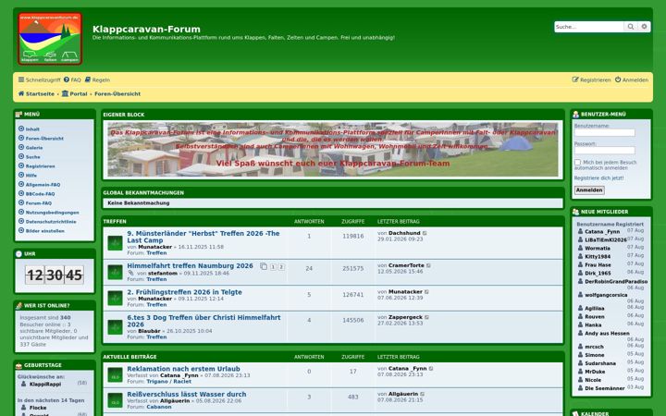Image resolution: width=666 pixels, height=416 pixels.
Task: Click the topic icon of Himmelfahrt treffen Naumburg
Action: (x=115, y=272)
